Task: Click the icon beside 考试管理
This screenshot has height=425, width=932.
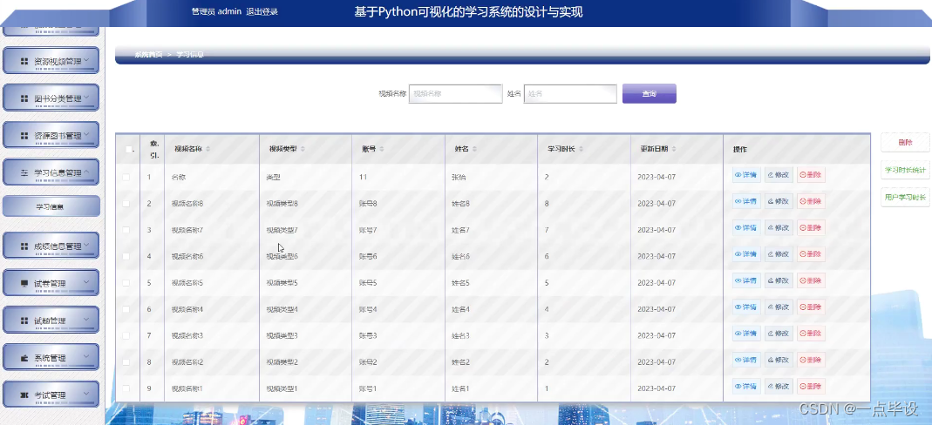Action: [x=24, y=395]
